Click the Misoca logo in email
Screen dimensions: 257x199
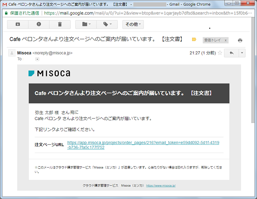[49, 73]
